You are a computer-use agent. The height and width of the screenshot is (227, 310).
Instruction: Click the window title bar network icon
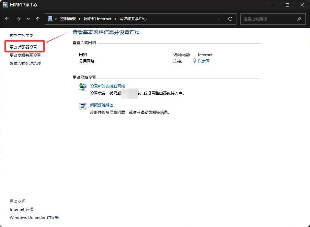[x=5, y=5]
